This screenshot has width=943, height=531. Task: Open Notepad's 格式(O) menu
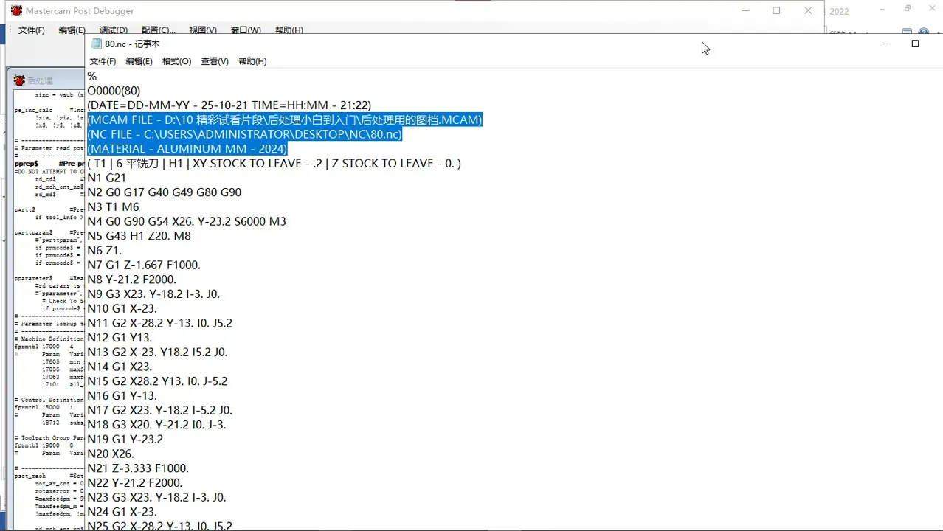[176, 61]
